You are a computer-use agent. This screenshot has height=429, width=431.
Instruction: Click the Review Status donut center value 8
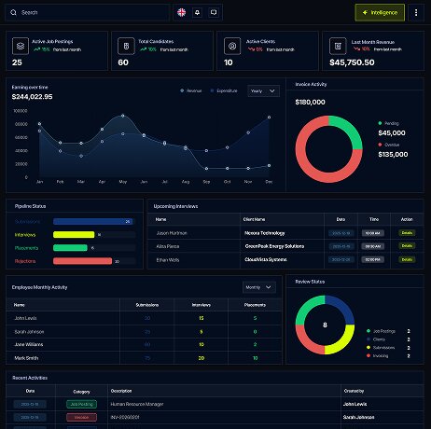(325, 325)
